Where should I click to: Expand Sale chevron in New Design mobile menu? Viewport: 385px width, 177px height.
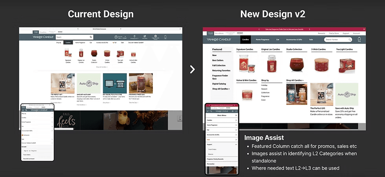point(236,139)
